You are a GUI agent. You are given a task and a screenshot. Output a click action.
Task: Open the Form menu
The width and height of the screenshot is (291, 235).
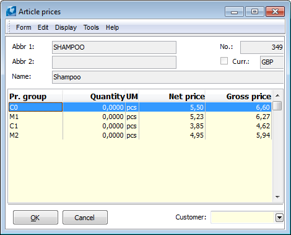pyautogui.click(x=24, y=27)
